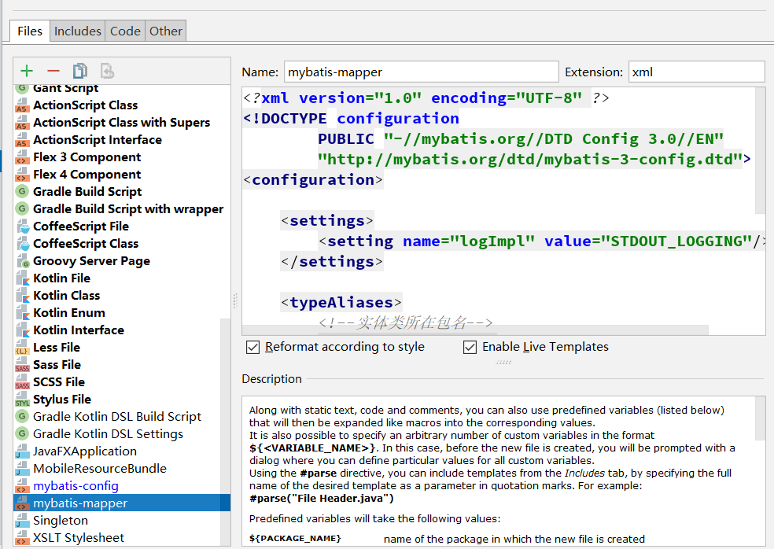Click the CoffeeScript File icon

point(23,226)
